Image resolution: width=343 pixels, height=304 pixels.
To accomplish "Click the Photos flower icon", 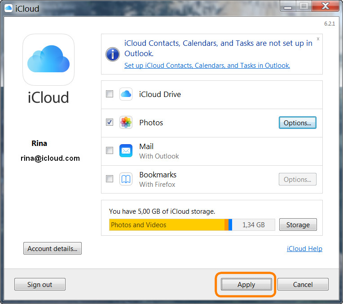I will 126,122.
